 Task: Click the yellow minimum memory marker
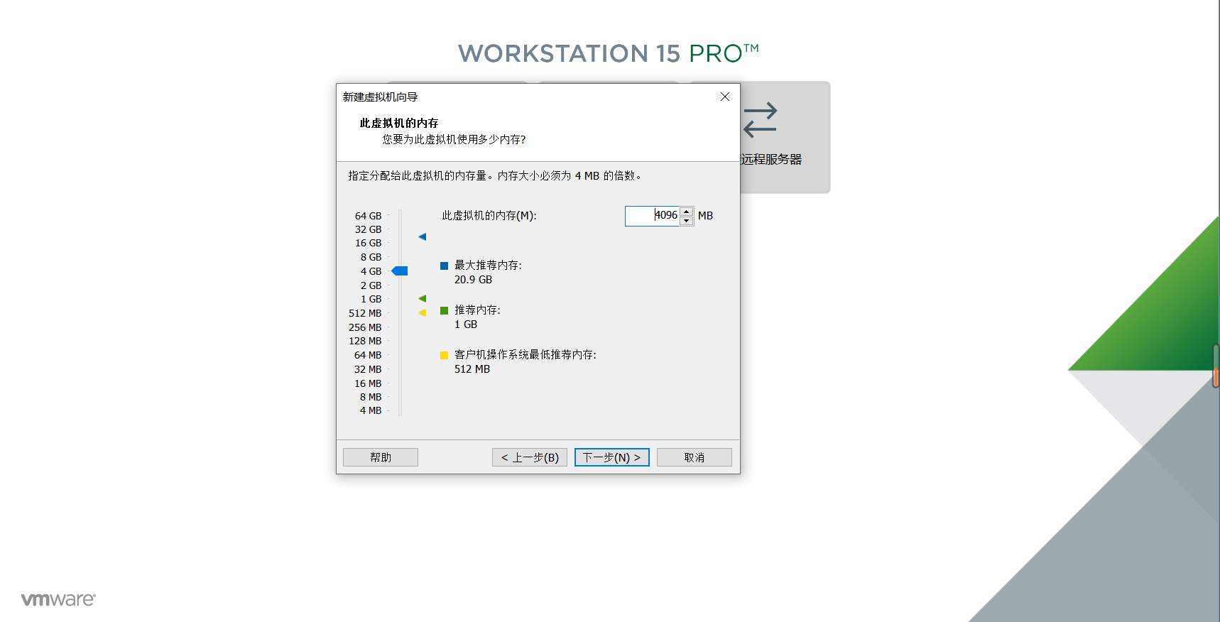pos(423,312)
